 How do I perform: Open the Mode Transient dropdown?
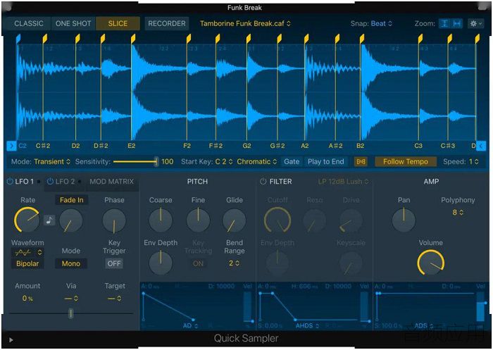(x=52, y=162)
